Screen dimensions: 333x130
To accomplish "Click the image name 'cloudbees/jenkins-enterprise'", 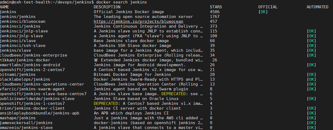I will click(33, 55).
